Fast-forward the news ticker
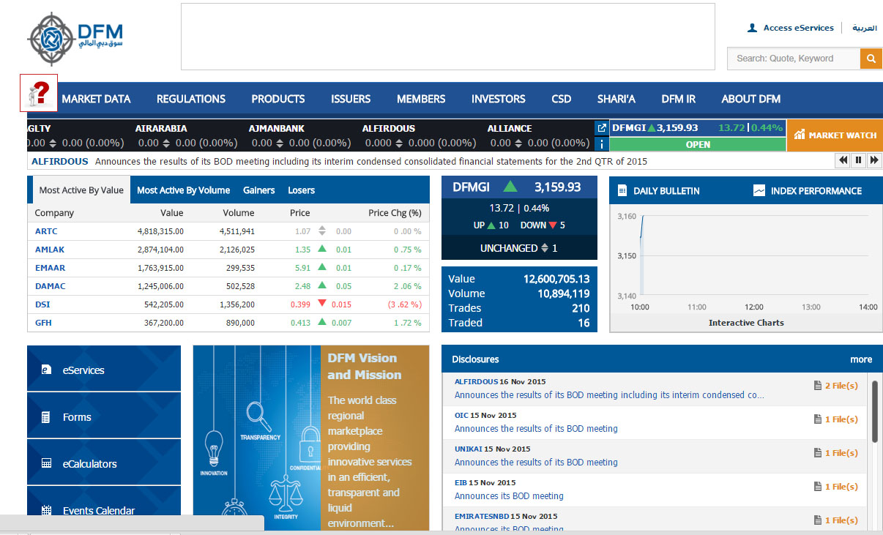This screenshot has height=535, width=883. tap(873, 160)
